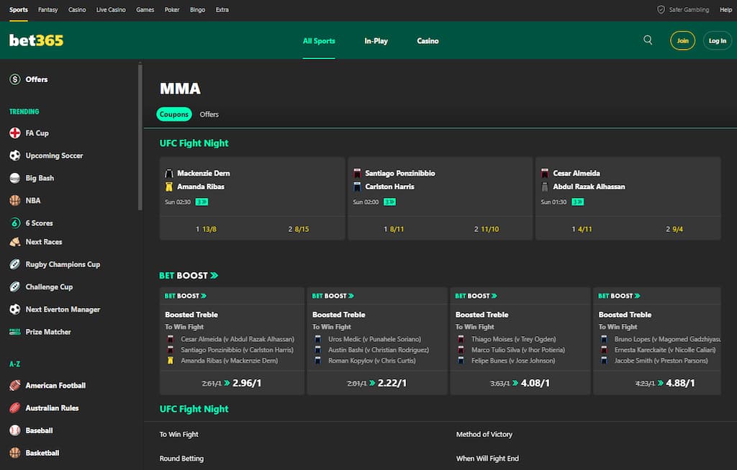Viewport: 737px width, 470px height.
Task: Switch to the All Sports tab
Action: pyautogui.click(x=319, y=41)
